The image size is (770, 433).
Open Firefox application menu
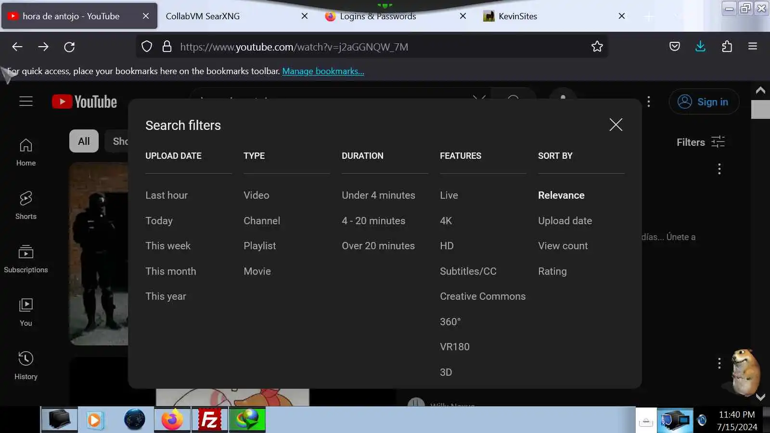(x=753, y=47)
